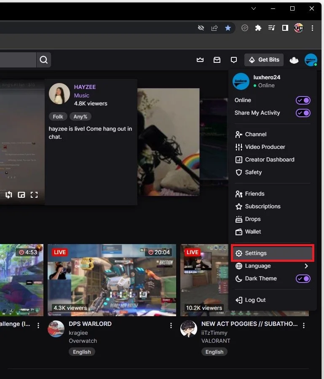
Task: Click the circular extension icon beside bookmark star
Action: coord(244,28)
